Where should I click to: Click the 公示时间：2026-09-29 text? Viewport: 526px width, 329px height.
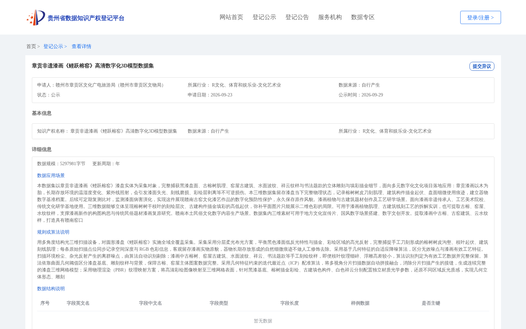point(361,95)
